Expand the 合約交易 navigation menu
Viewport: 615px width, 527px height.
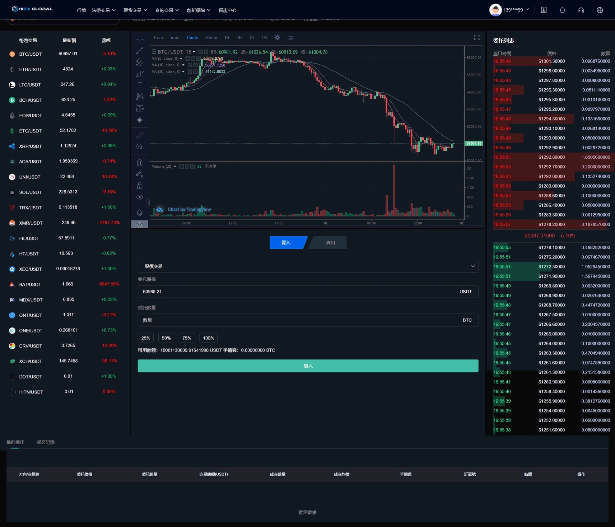click(x=167, y=10)
